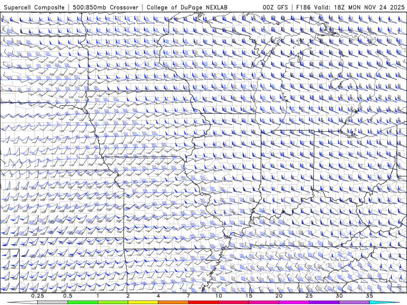Click the magenta legend segment between 20 and 25

click(x=294, y=302)
